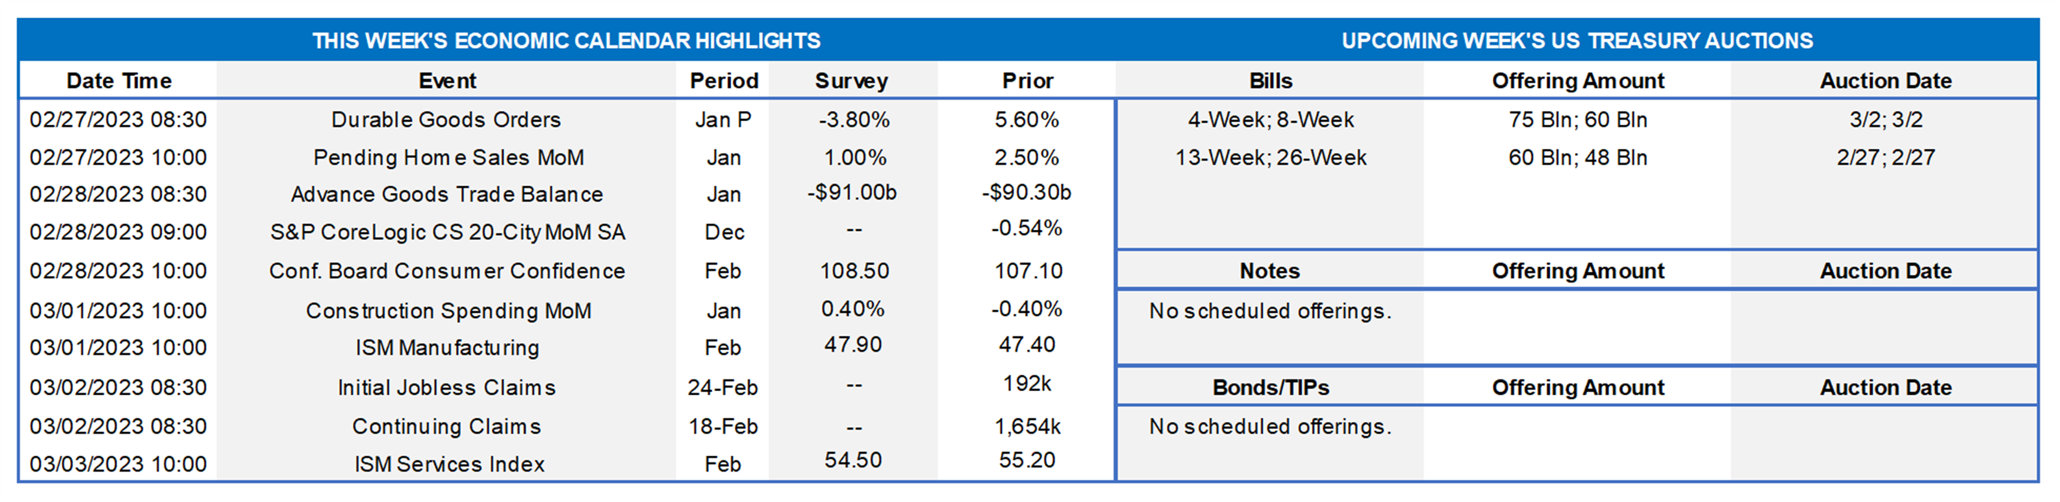Click the Date Time column header

118,81
